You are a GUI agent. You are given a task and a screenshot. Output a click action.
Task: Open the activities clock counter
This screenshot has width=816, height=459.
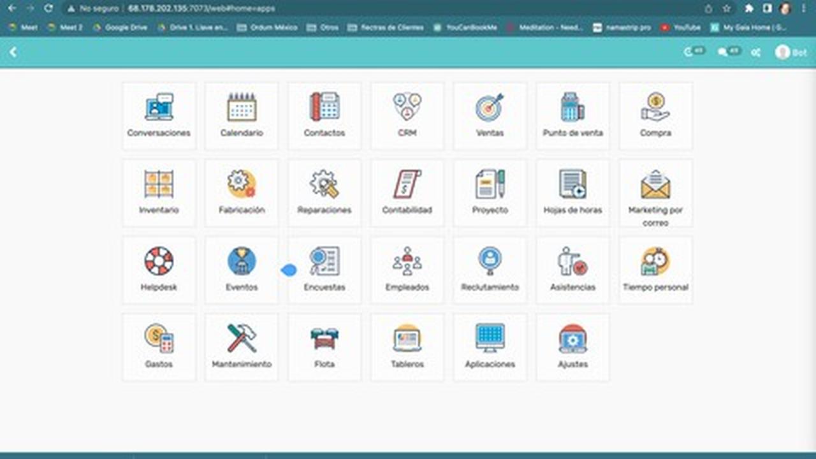pos(694,52)
